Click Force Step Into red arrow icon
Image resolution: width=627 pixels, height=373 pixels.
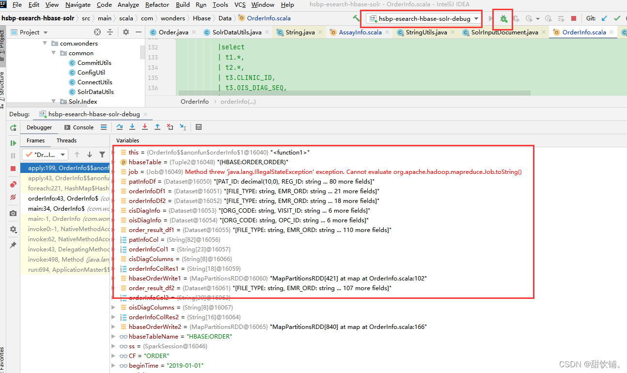(x=145, y=127)
